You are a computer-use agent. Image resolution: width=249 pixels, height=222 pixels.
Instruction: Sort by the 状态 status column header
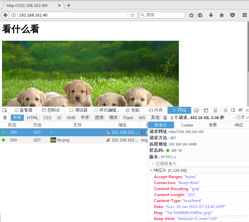(x=12, y=125)
